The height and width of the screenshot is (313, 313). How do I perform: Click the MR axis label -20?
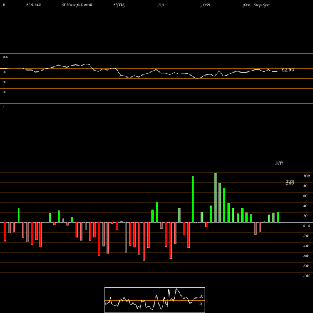tap(305, 236)
